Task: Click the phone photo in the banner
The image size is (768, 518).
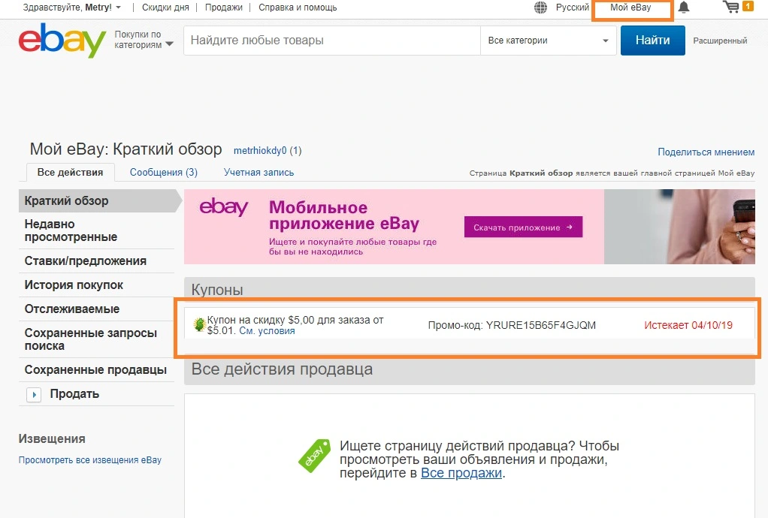Action: click(x=679, y=227)
